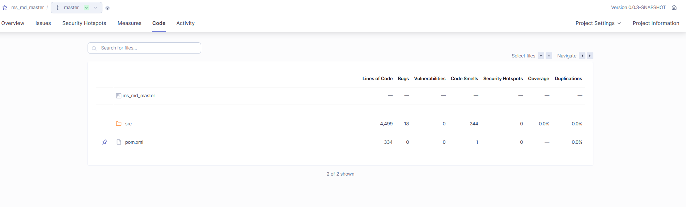The height and width of the screenshot is (207, 686).
Task: Switch to the Issues tab
Action: click(43, 23)
